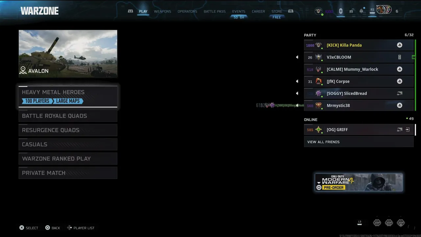
Task: Click the PlayStation icon in Corpse's row
Action: pos(400,81)
